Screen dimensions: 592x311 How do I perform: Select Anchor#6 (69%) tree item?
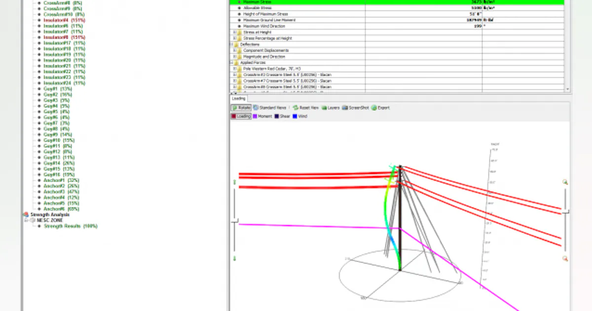click(x=61, y=209)
